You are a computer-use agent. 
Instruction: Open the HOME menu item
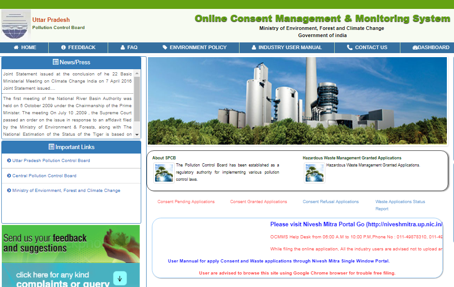coord(24,47)
